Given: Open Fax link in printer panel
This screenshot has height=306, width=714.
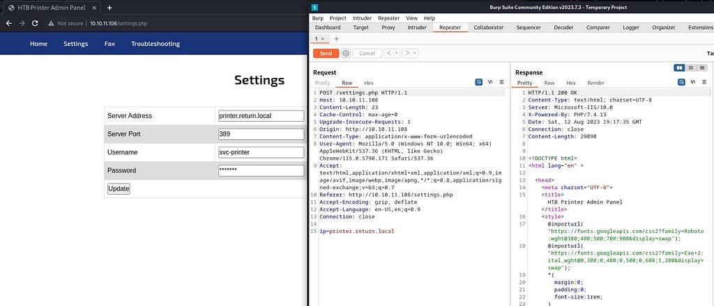Looking at the screenshot, I should (x=109, y=44).
